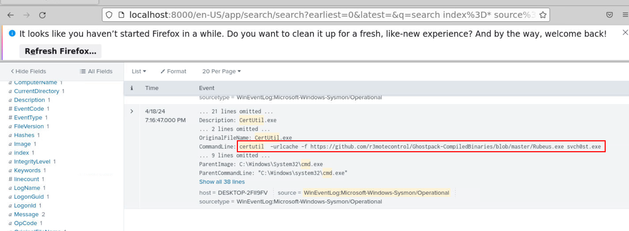629x231 pixels.
Task: Sort by the Time column header
Action: (x=152, y=88)
